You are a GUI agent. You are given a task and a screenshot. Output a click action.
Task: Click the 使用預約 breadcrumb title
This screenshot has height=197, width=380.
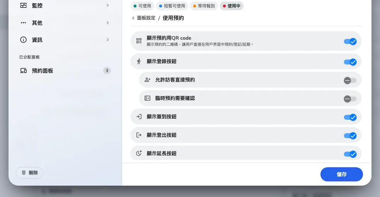tap(173, 18)
